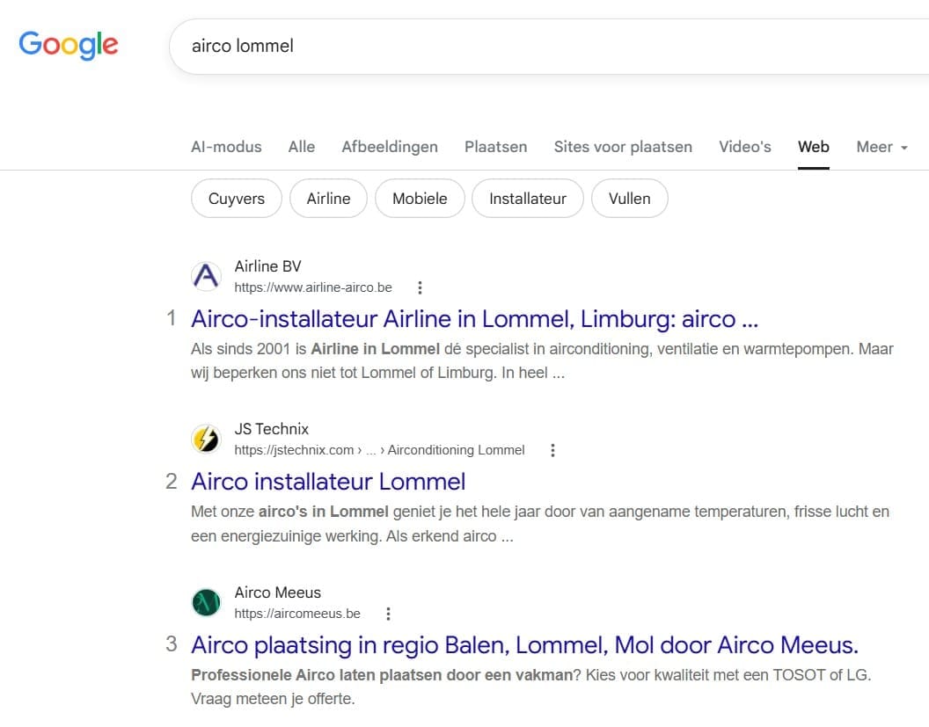929x727 pixels.
Task: Click the https://aircomeeus.be URL
Action: (x=297, y=614)
